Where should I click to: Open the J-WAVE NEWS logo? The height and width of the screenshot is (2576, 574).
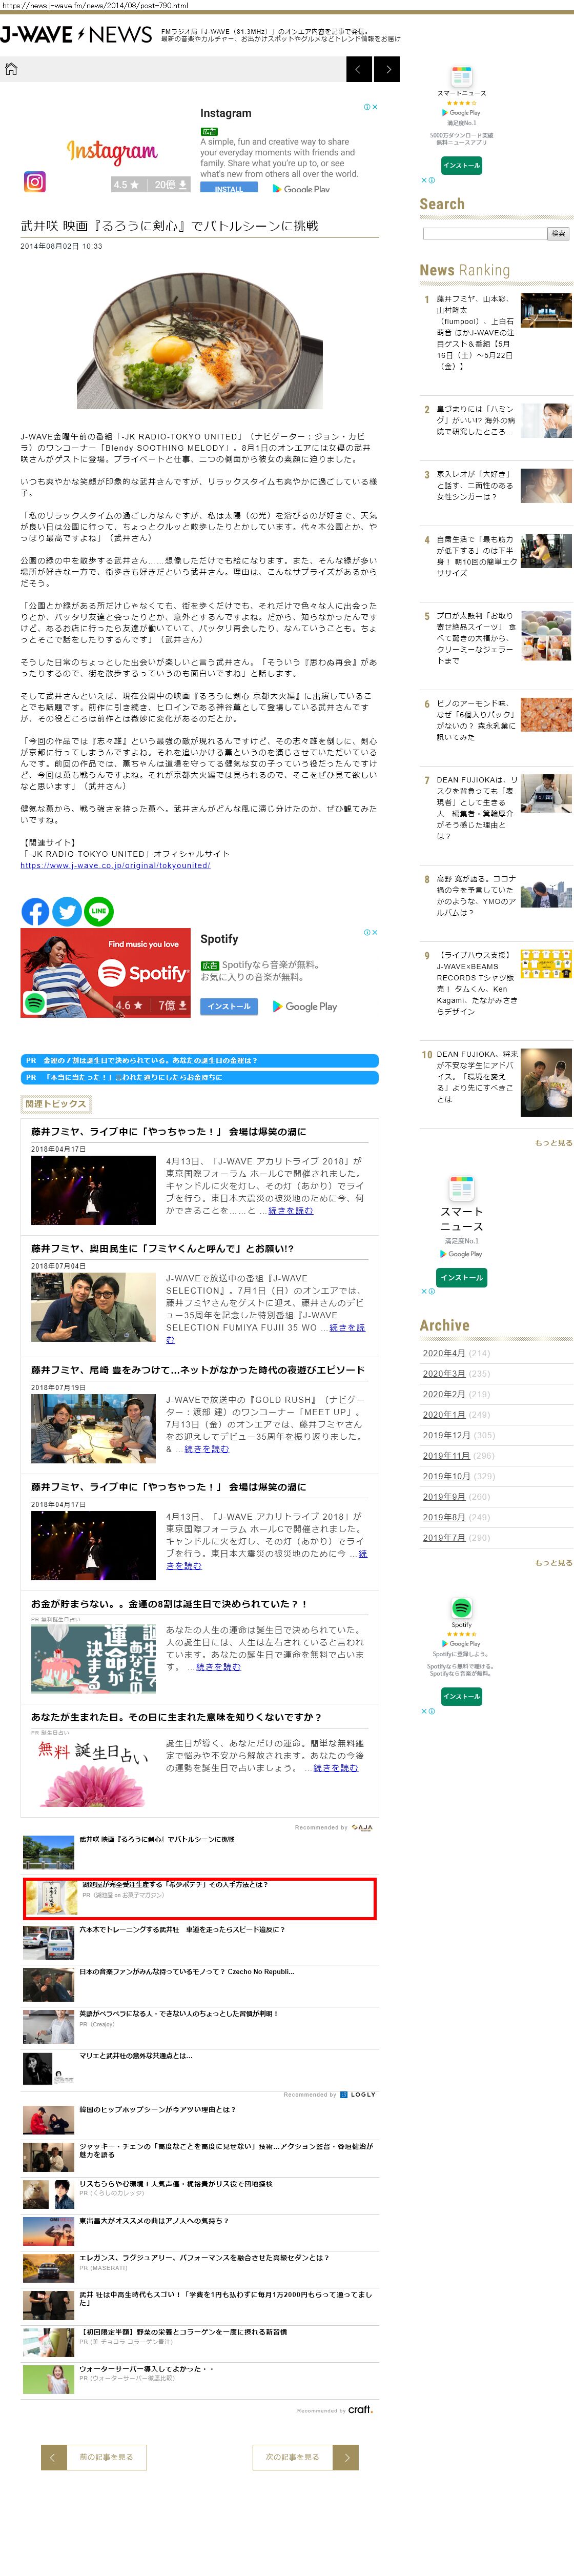coord(76,35)
